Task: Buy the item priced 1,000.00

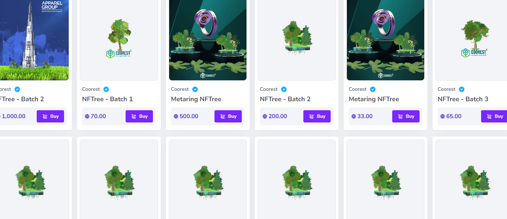Action: point(50,116)
